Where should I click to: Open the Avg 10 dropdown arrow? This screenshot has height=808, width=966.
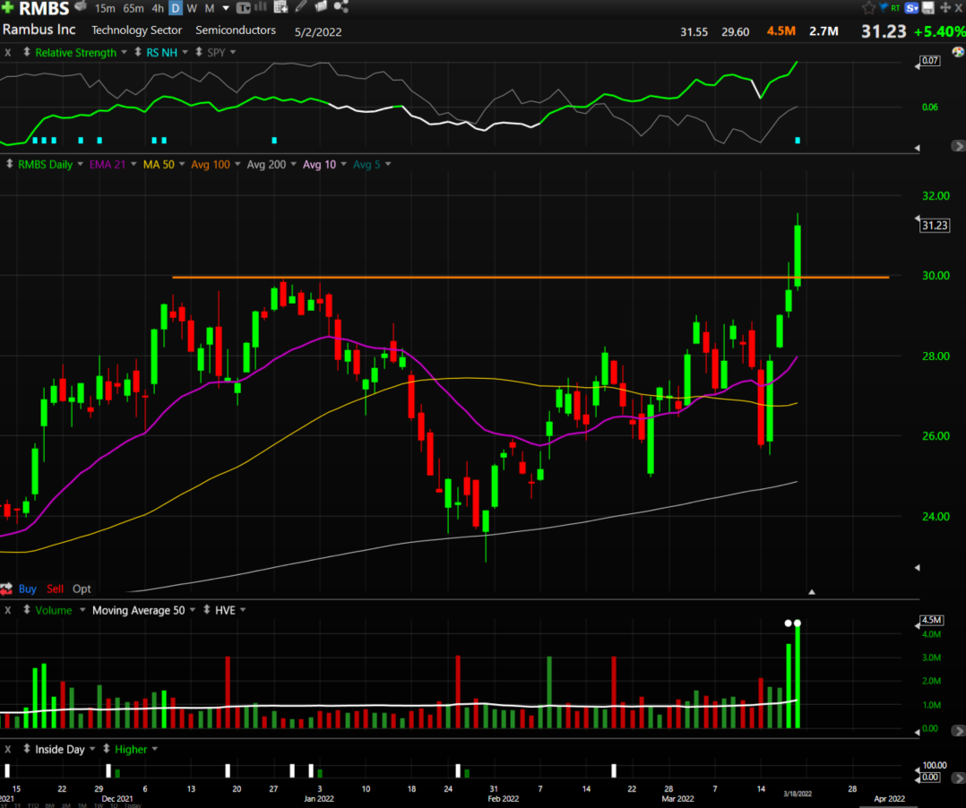pos(343,164)
